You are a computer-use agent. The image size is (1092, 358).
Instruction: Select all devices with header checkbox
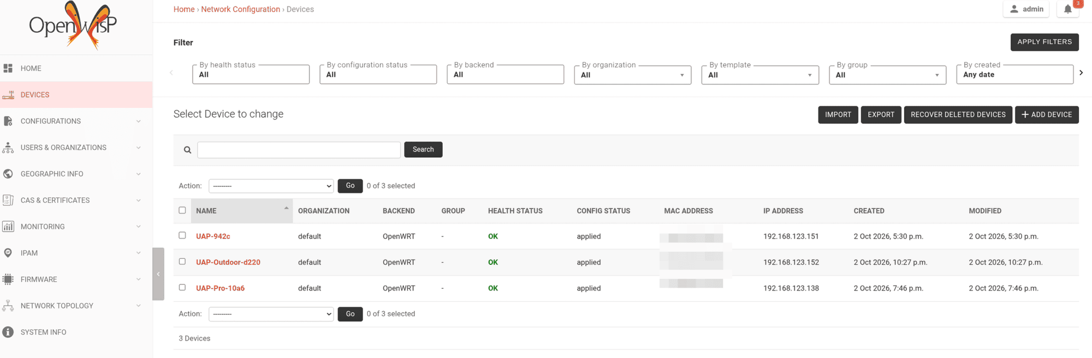[182, 210]
